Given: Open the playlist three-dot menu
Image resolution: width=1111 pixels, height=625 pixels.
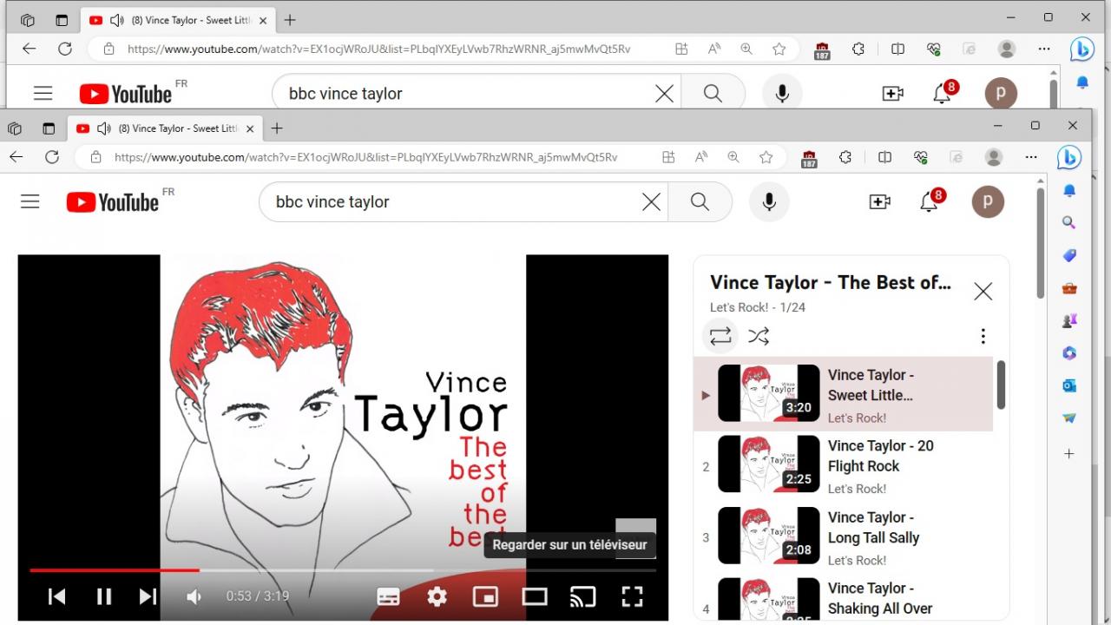Looking at the screenshot, I should pyautogui.click(x=983, y=336).
